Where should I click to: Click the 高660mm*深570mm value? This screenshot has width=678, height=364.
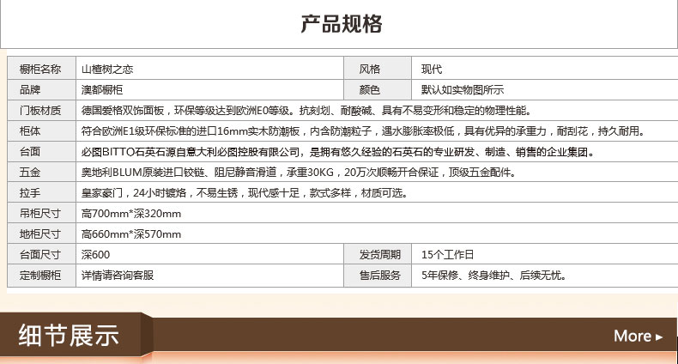(x=131, y=234)
